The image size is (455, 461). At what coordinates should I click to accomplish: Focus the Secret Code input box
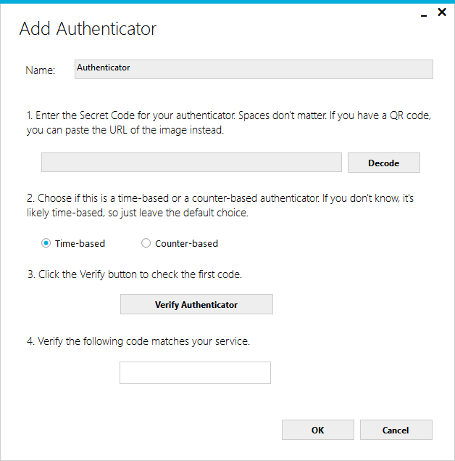[191, 163]
